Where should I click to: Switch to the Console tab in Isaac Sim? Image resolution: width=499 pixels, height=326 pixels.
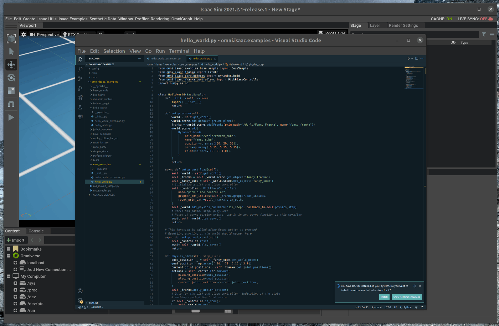click(36, 231)
